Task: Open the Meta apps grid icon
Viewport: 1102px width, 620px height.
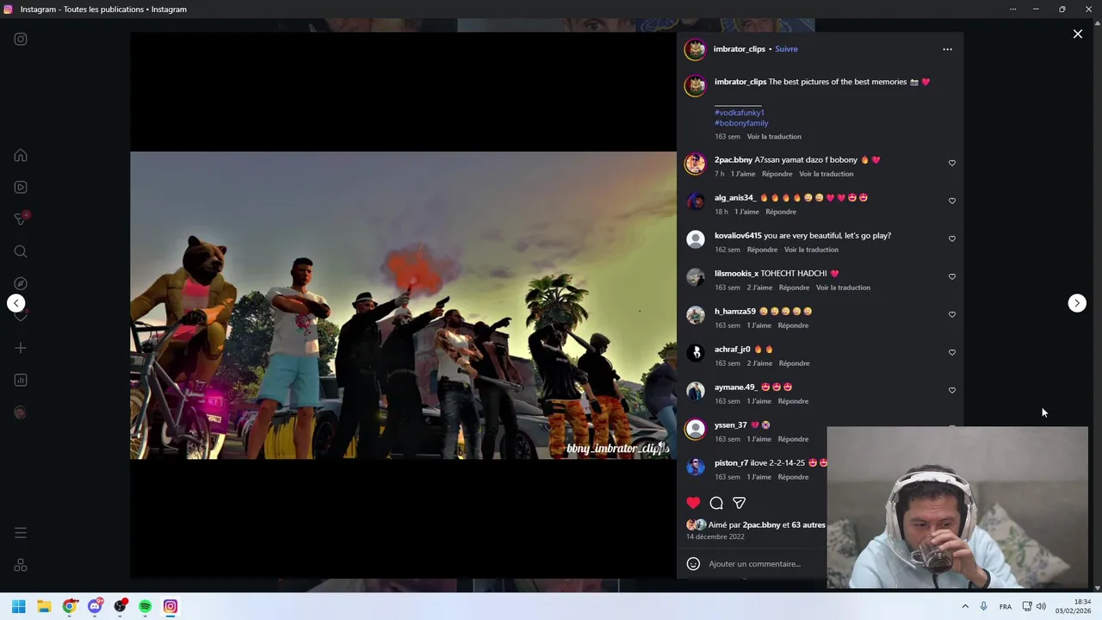Action: 21,566
